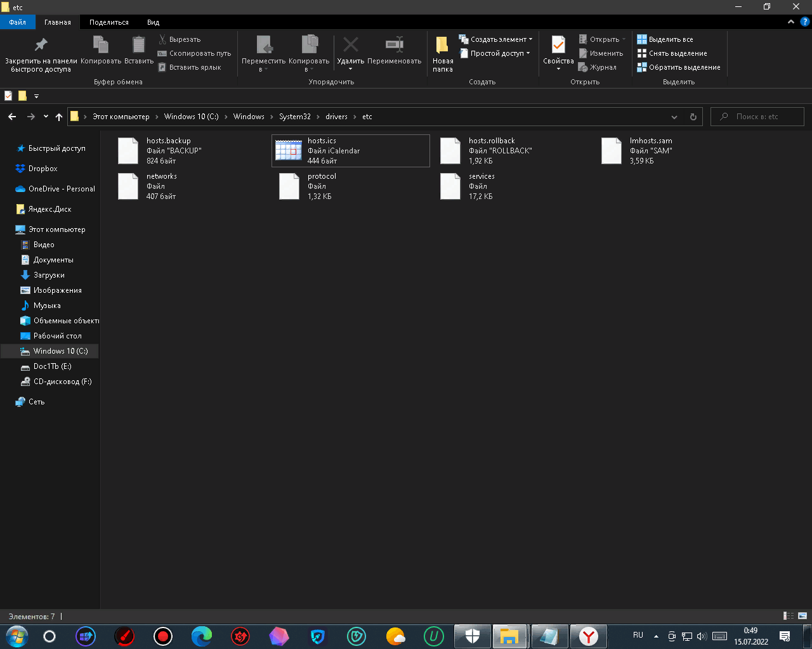Select the protocol file
812x649 pixels.
(x=351, y=186)
